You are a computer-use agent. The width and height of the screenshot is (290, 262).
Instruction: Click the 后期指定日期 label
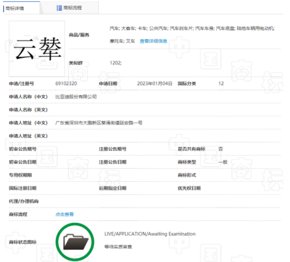(x=113, y=188)
